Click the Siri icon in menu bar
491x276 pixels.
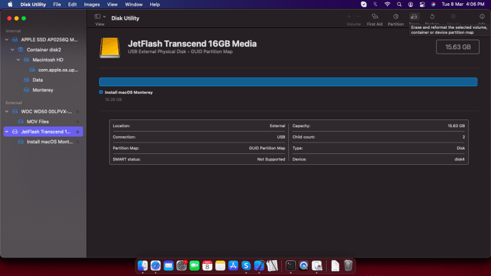(433, 4)
